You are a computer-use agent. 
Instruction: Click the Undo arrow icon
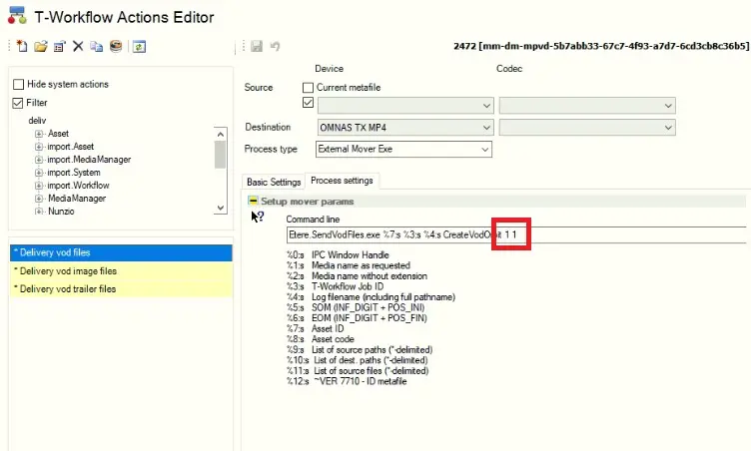(x=275, y=46)
